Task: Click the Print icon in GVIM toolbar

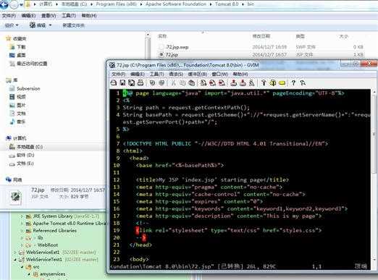Action: point(140,83)
